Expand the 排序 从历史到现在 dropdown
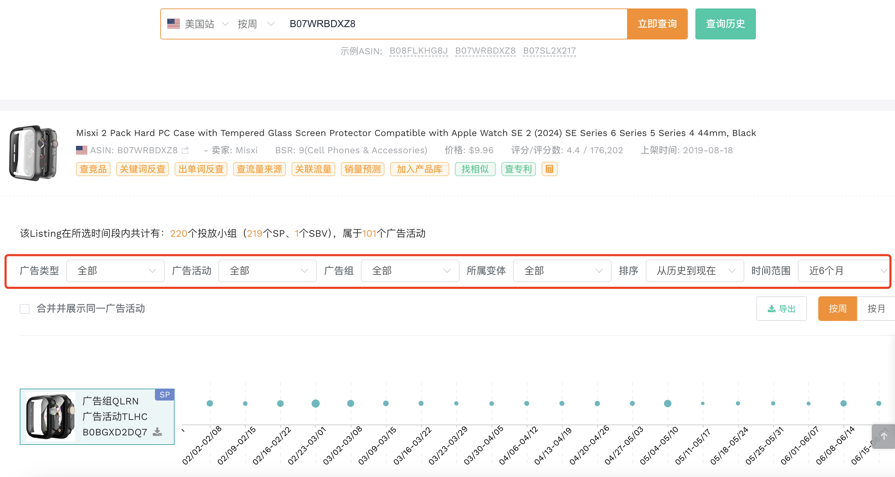The image size is (895, 477). (695, 271)
